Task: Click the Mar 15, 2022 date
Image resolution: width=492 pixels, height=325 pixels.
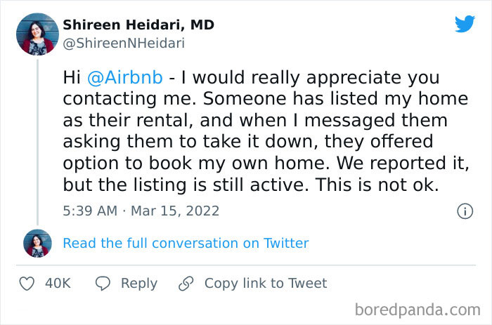Action: pos(176,211)
